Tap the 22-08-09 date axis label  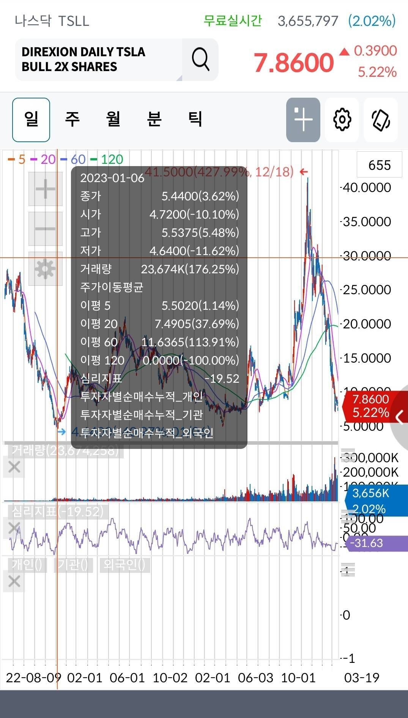(33, 678)
